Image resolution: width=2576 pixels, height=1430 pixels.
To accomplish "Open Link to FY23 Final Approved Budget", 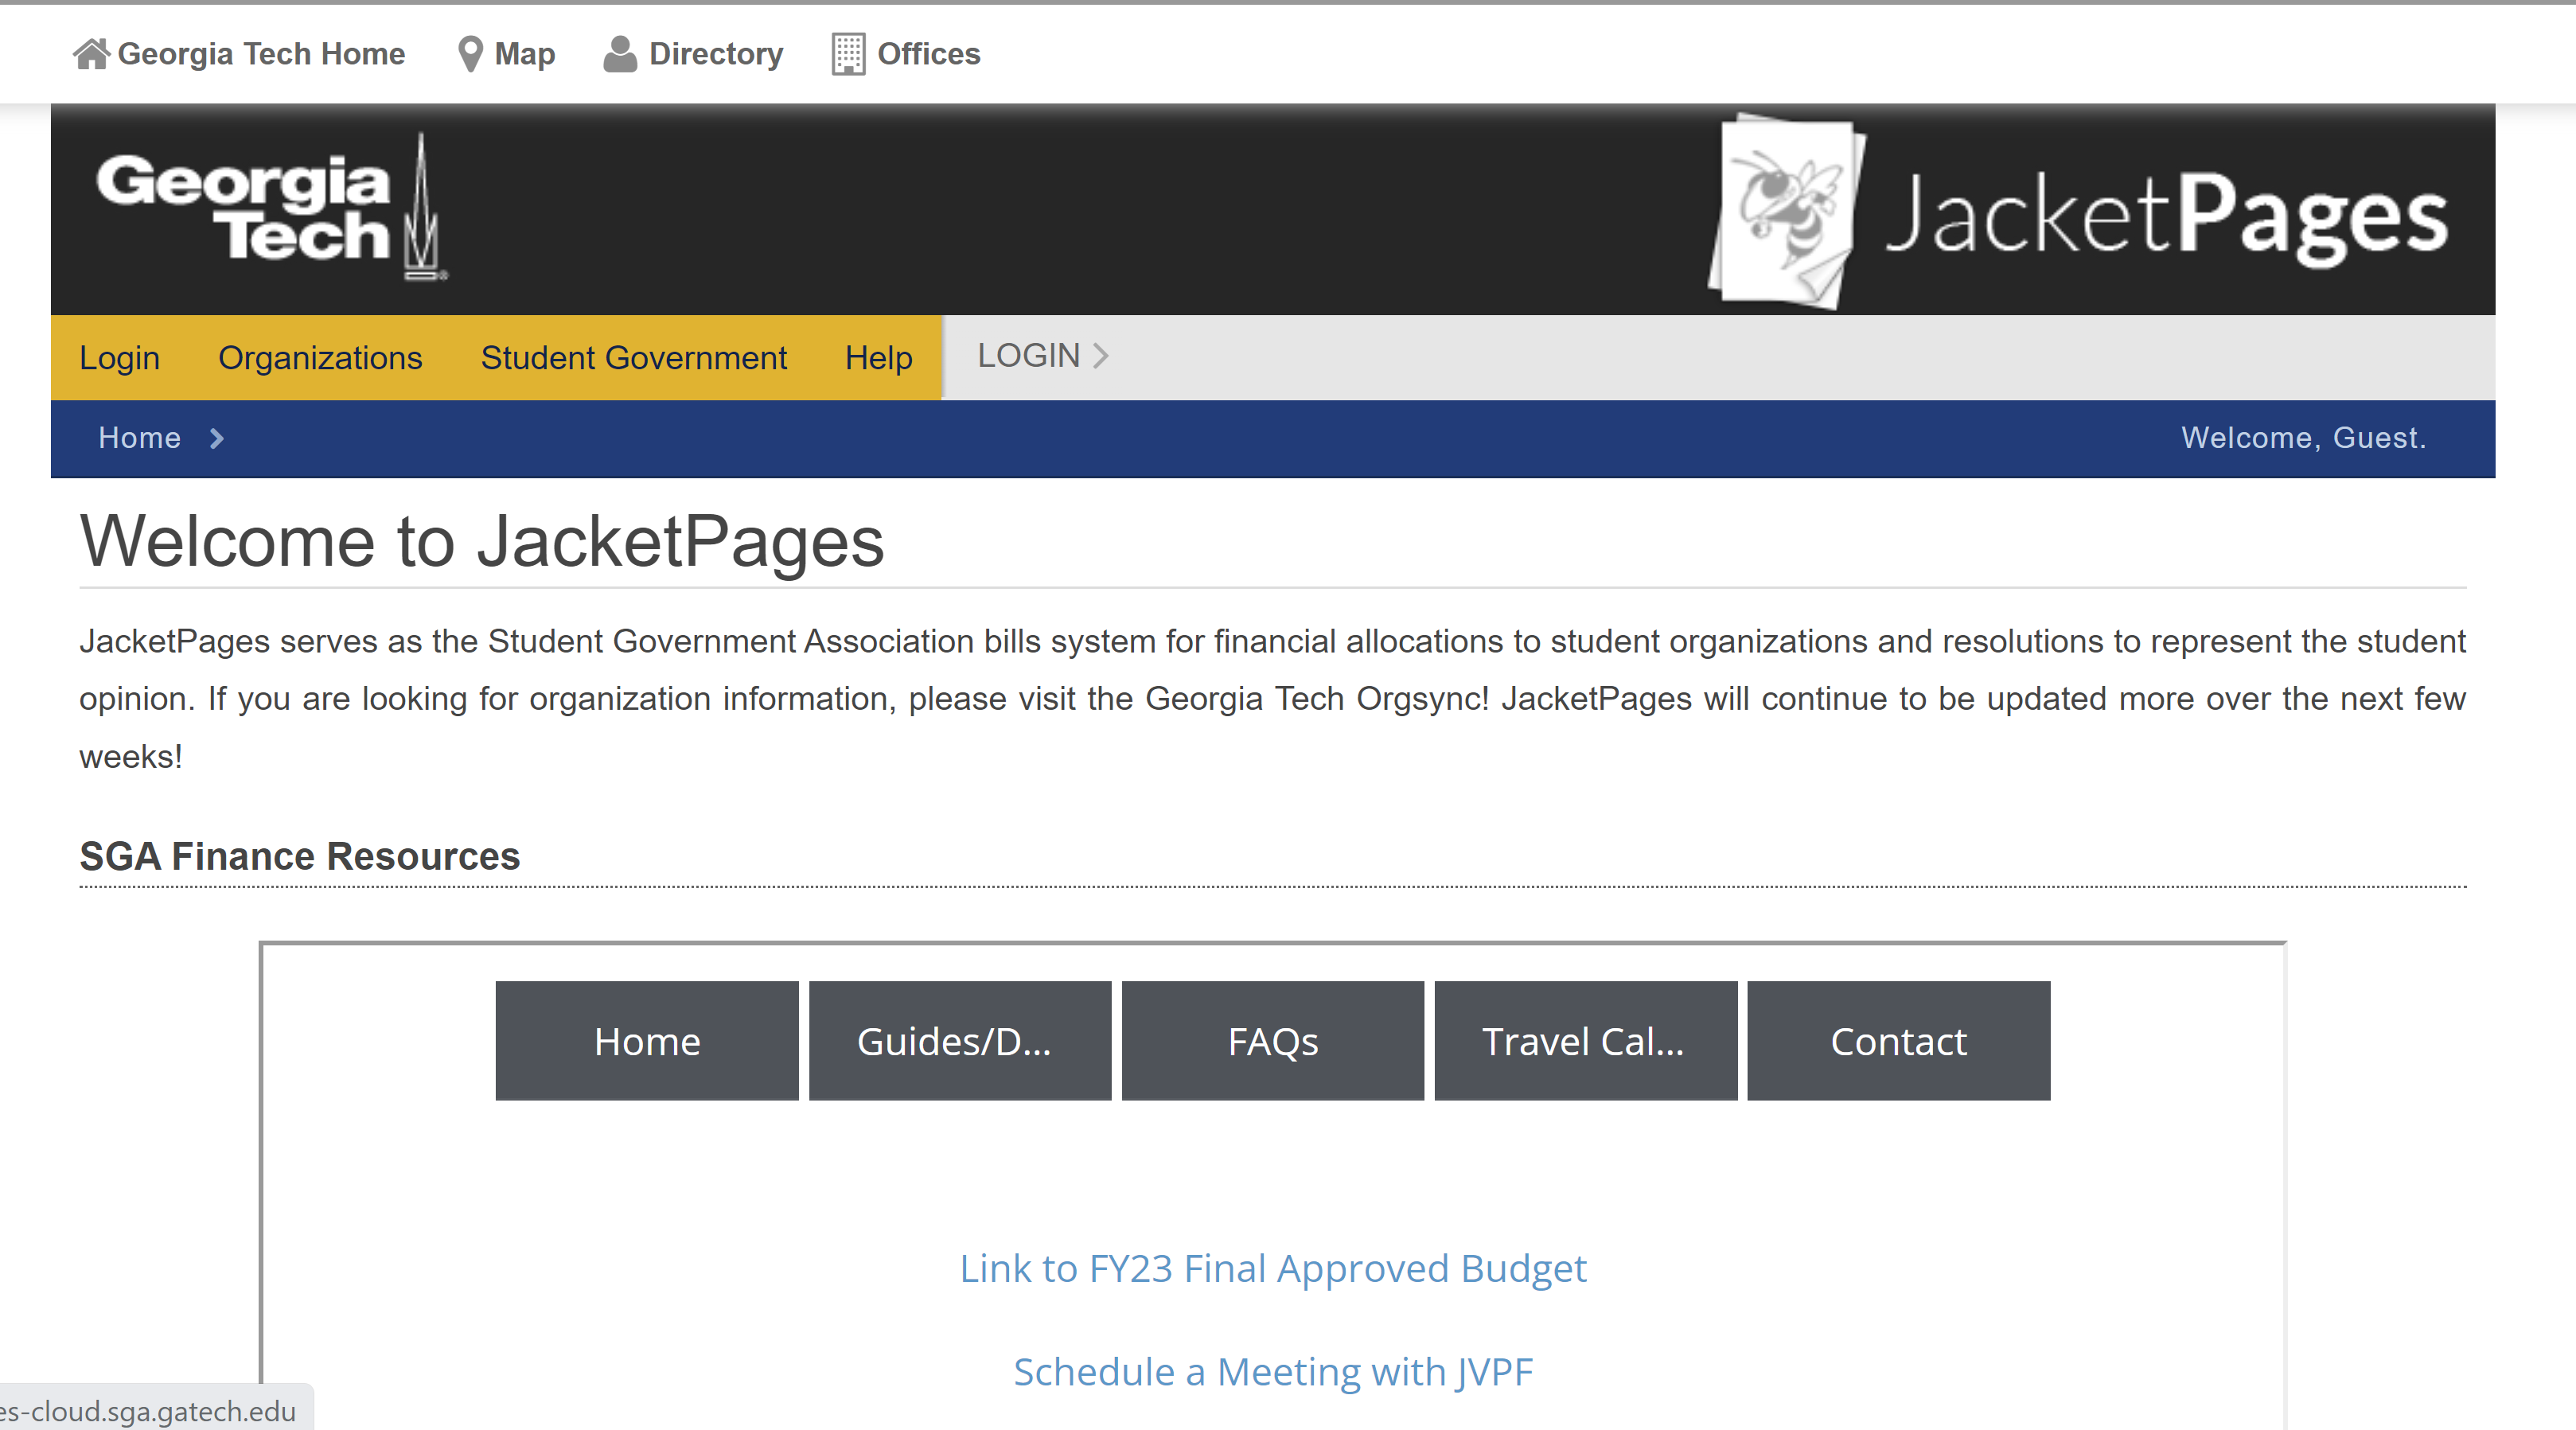I will [1272, 1268].
